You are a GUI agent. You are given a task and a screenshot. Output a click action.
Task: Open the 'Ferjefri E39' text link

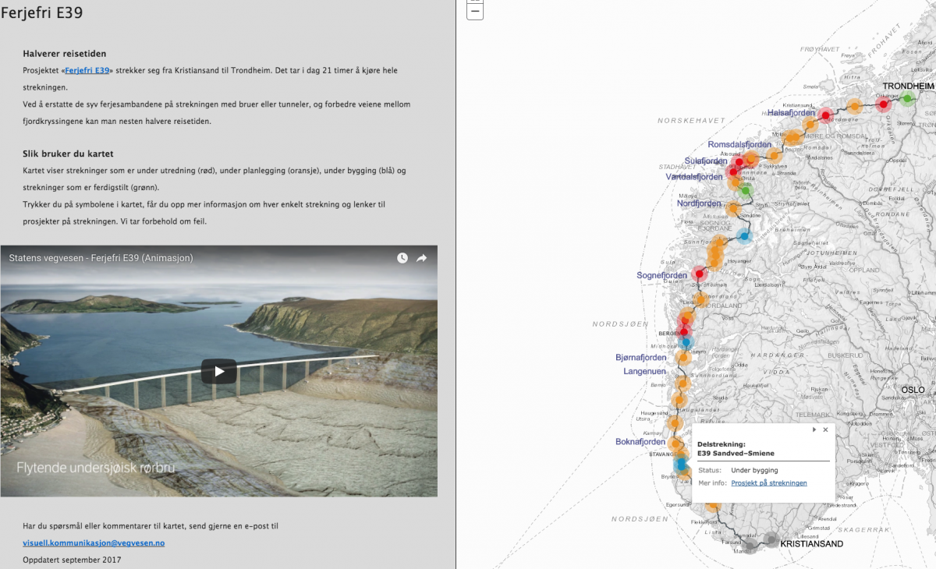[x=87, y=70]
